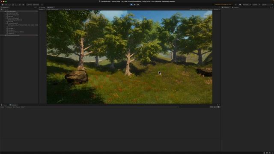Image resolution: width=274 pixels, height=154 pixels.
Task: Click the Collab search icon left of cloud
Action: [x=236, y=5]
